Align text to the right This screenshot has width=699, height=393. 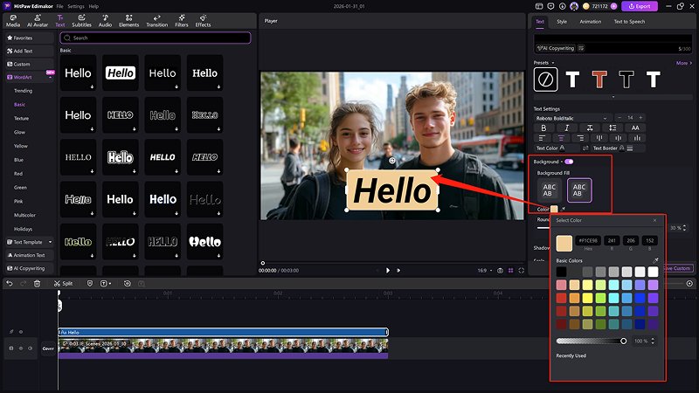coord(580,138)
